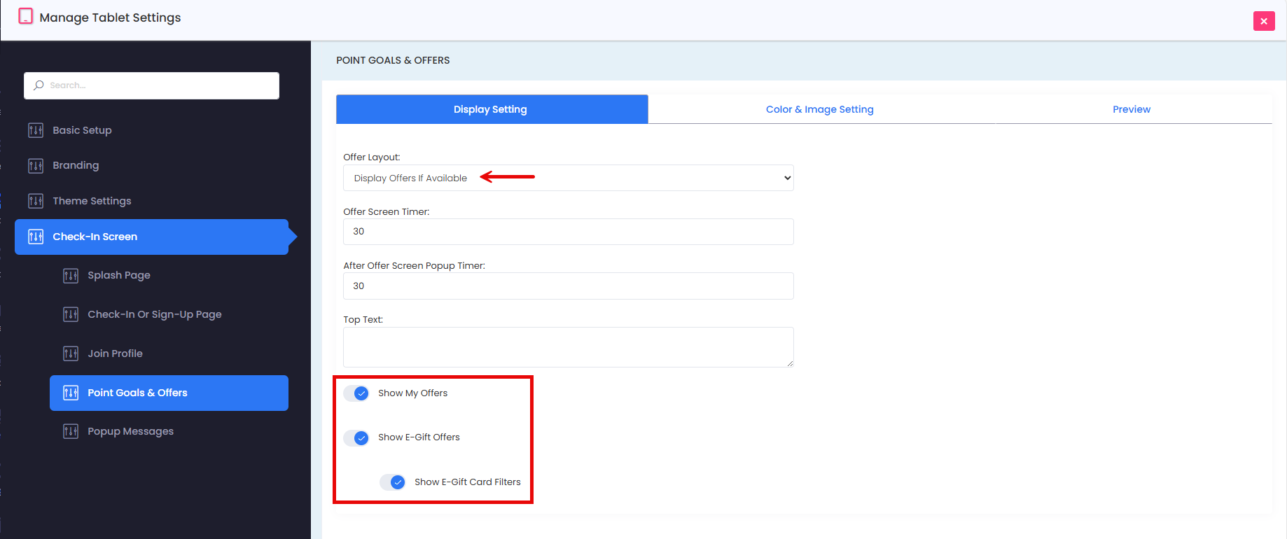The width and height of the screenshot is (1287, 539).
Task: Click the Point Goals & Offers icon
Action: pos(71,393)
